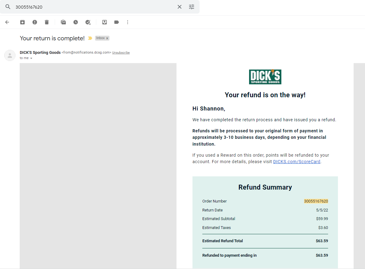Delete this email with the trash icon

[x=47, y=22]
